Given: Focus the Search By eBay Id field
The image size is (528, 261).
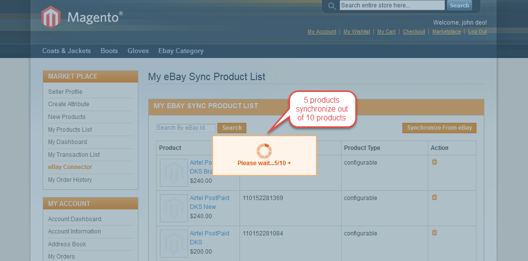Looking at the screenshot, I should (x=186, y=128).
